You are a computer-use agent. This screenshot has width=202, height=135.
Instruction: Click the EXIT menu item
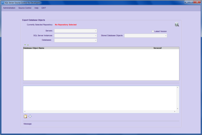44,8
